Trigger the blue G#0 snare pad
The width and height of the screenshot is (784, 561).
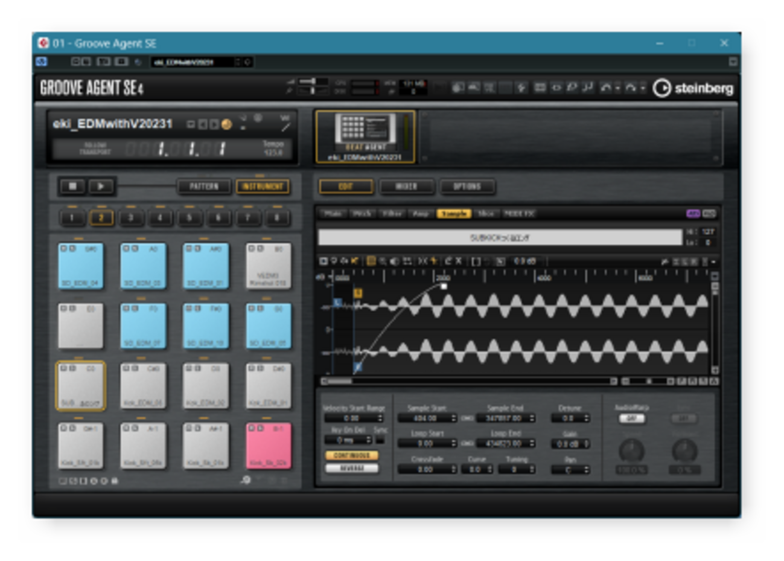pyautogui.click(x=81, y=266)
